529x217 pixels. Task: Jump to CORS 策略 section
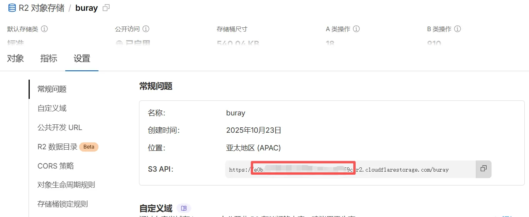click(56, 166)
